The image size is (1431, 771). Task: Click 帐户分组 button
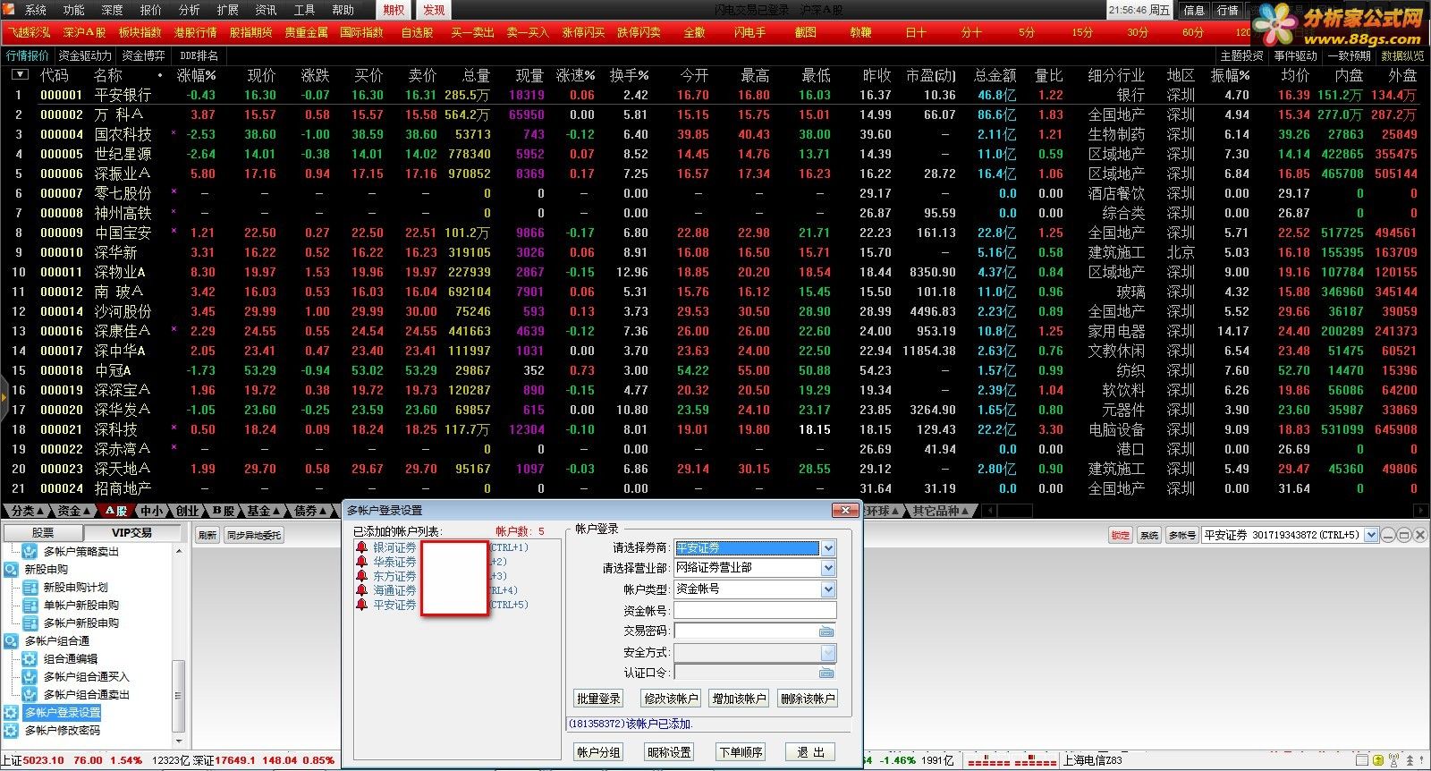598,752
